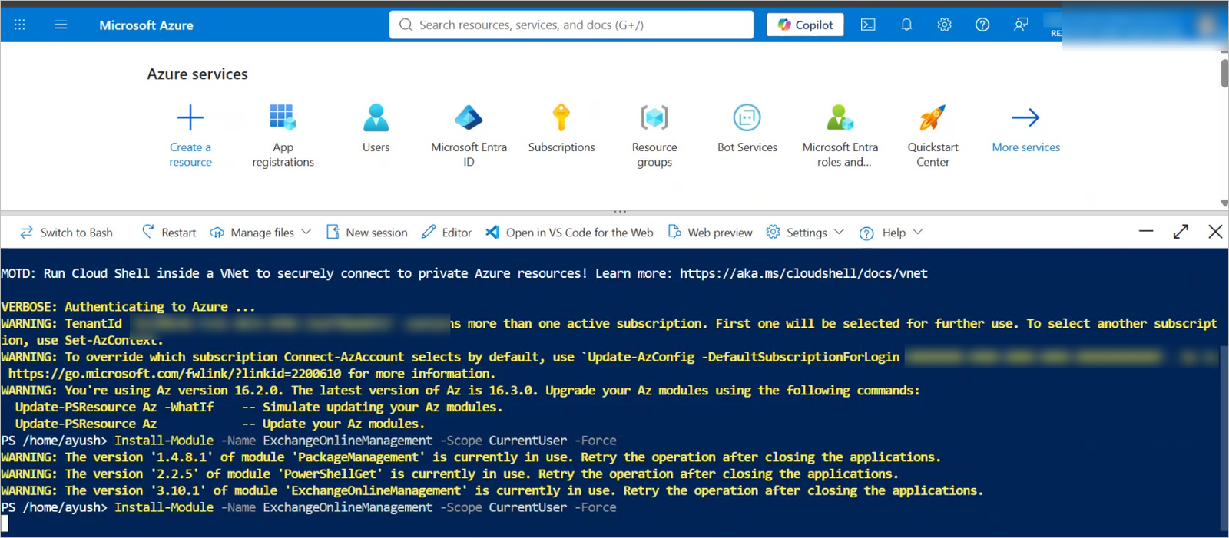Open portal settings gear in the header
Screen dimensions: 1229x538
(x=944, y=25)
